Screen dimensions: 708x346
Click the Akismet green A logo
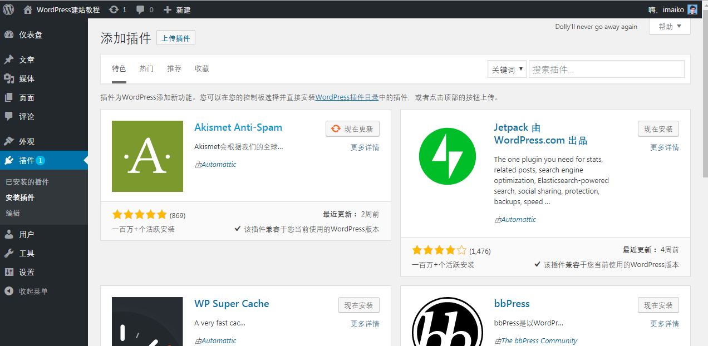pyautogui.click(x=147, y=156)
